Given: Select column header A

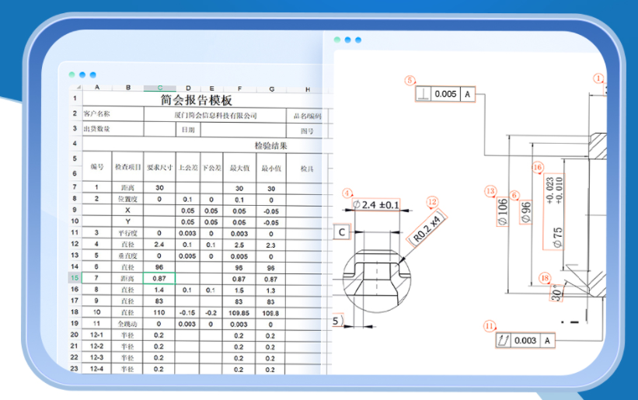Looking at the screenshot, I should tap(97, 88).
